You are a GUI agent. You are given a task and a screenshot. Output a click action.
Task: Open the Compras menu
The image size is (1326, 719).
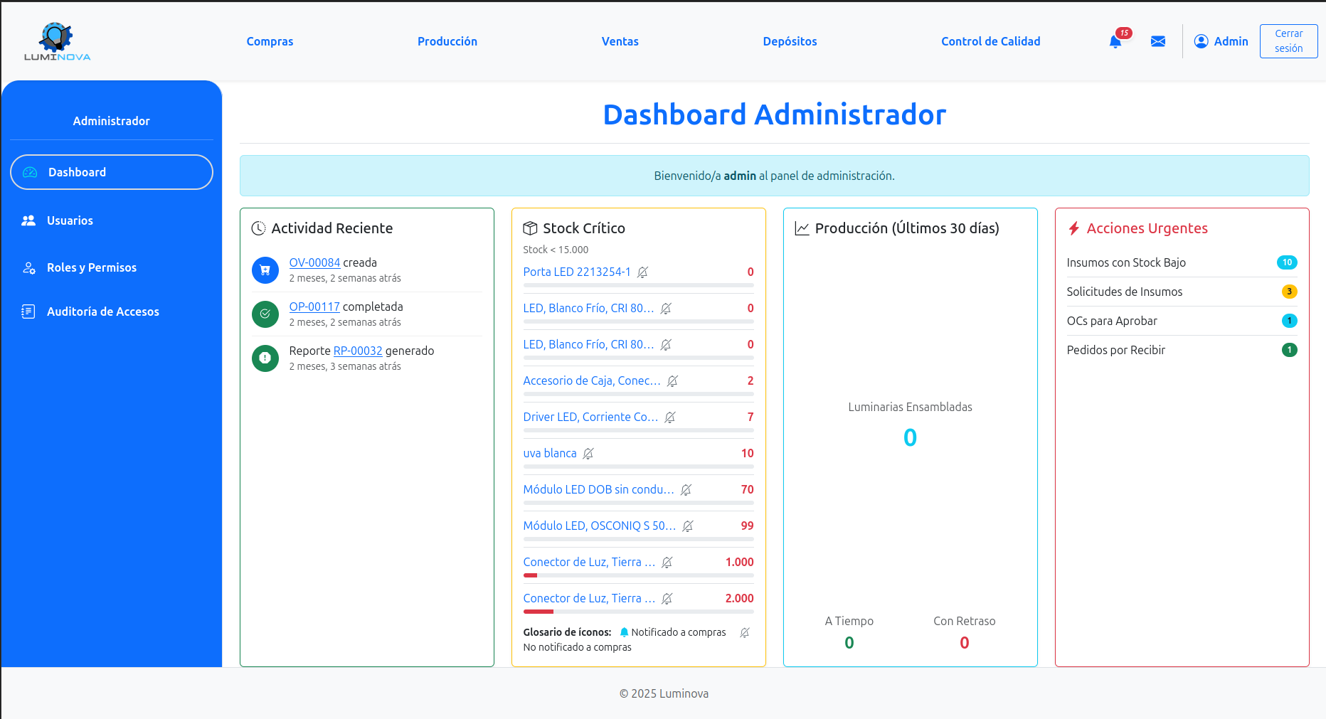[x=270, y=42]
